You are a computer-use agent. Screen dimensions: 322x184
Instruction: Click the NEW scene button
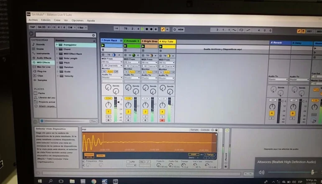click(181, 30)
